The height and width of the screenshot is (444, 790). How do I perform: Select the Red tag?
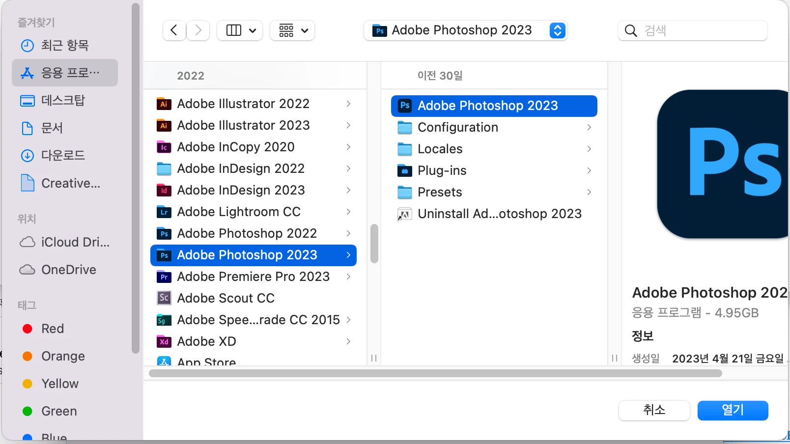pos(65,329)
